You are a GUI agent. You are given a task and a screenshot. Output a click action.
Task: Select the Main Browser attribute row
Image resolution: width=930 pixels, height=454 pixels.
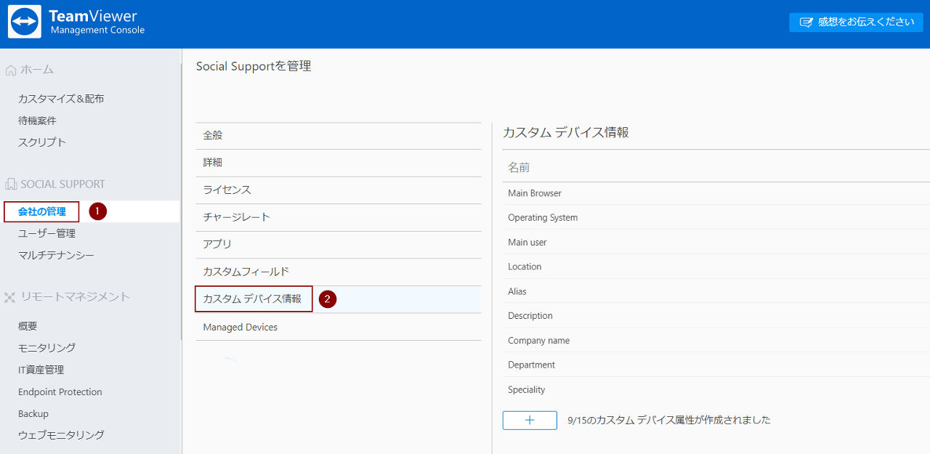tap(716, 193)
